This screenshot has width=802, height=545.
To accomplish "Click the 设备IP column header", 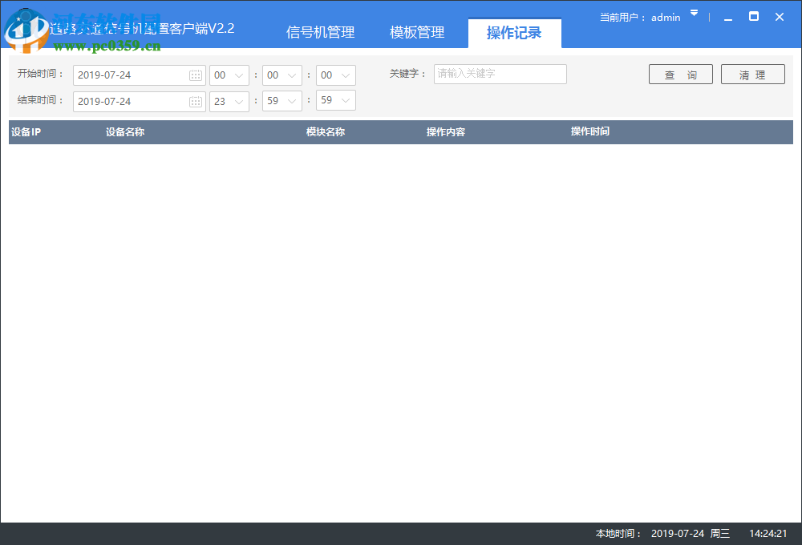I will (24, 131).
